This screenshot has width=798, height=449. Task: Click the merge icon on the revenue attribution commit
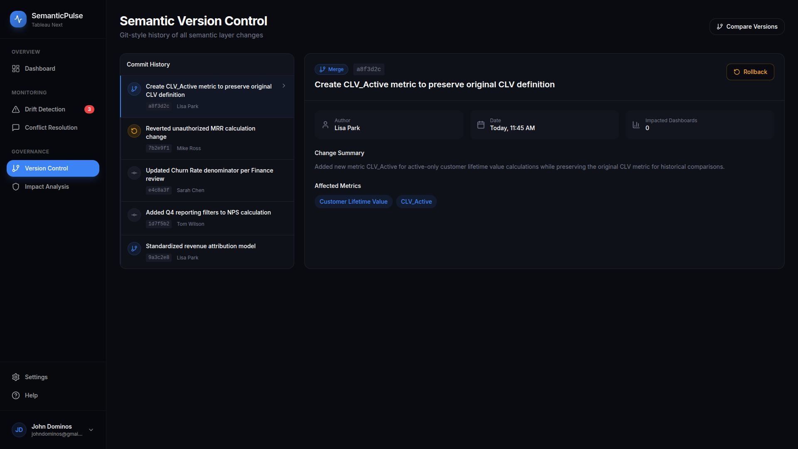[x=134, y=249]
